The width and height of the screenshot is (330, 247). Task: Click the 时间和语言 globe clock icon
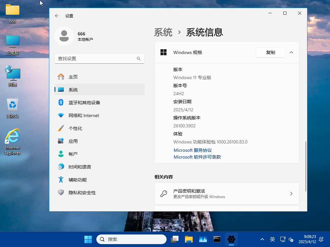tap(61, 167)
